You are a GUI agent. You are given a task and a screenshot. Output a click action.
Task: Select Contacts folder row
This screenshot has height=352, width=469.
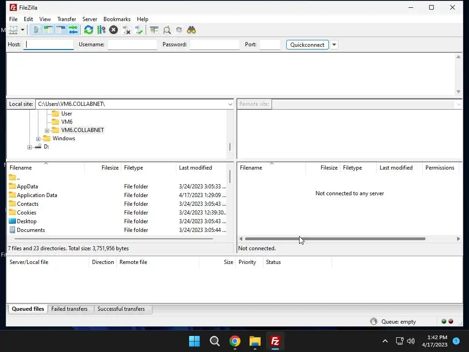pyautogui.click(x=118, y=204)
